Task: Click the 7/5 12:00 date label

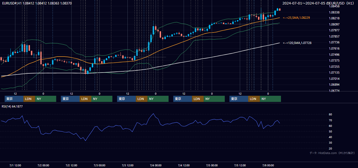Action: [x=240, y=165]
